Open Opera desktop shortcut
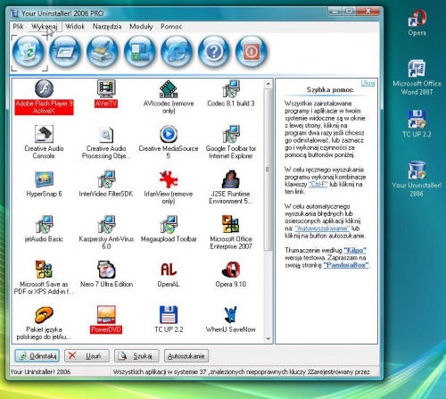 [x=417, y=23]
